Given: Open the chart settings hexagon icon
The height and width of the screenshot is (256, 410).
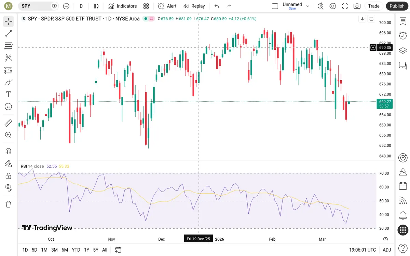Looking at the screenshot, I should click(x=333, y=6).
